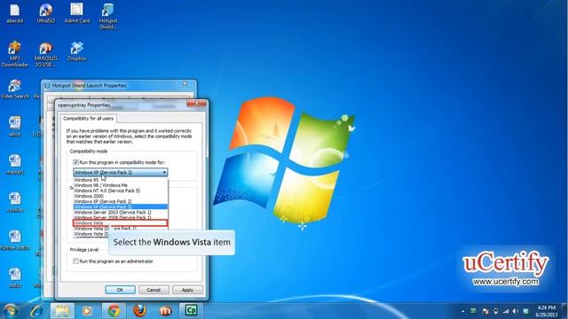The image size is (568, 319).
Task: Select the former status document icon
Action: click(15, 240)
